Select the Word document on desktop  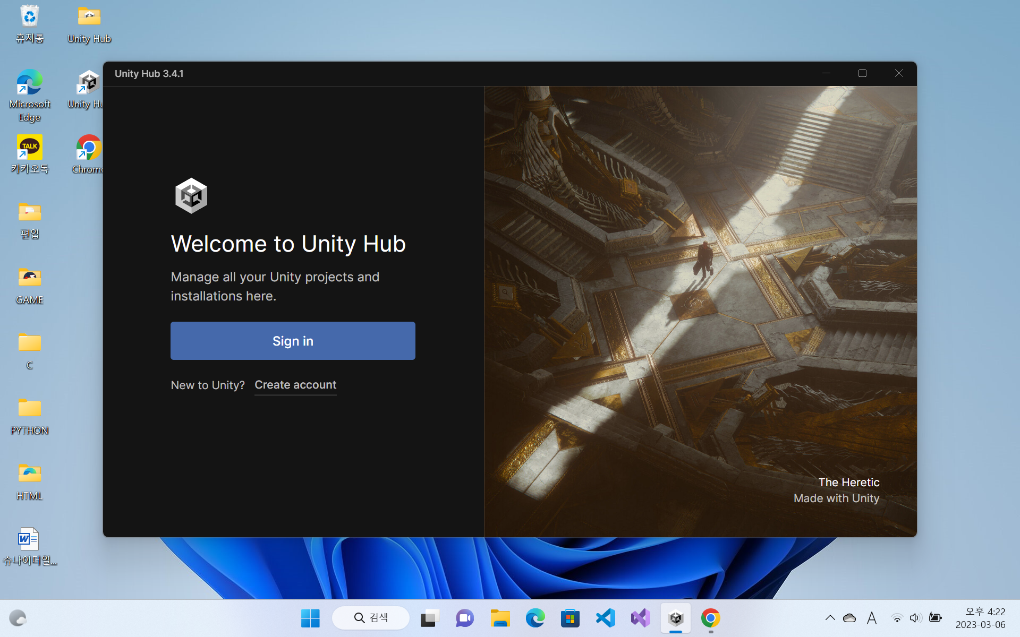point(30,547)
